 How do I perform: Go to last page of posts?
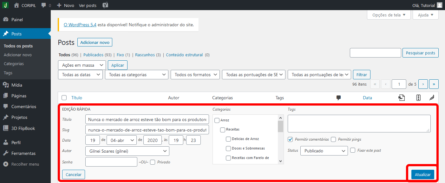pyautogui.click(x=434, y=84)
